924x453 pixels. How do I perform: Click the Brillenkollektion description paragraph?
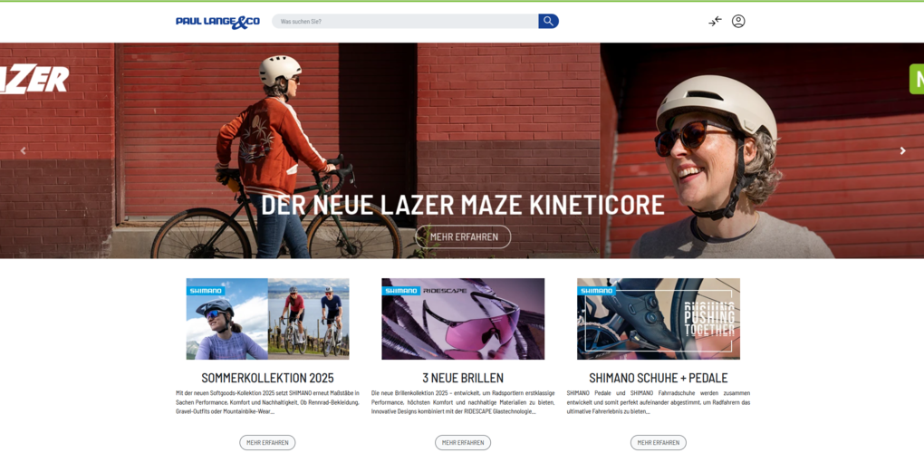463,402
